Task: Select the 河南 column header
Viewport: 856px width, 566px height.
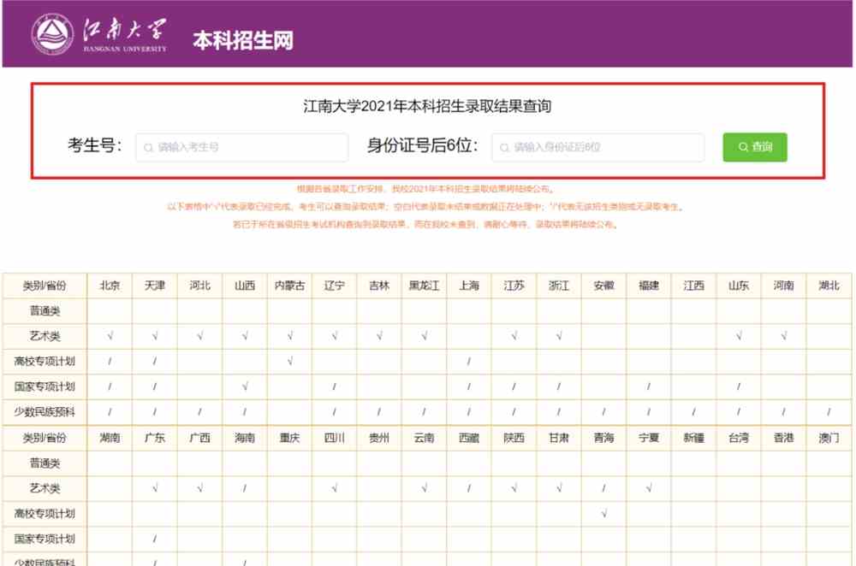Action: (783, 286)
